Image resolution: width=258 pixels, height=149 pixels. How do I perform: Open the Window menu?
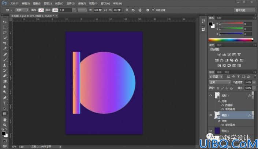pos(105,3)
